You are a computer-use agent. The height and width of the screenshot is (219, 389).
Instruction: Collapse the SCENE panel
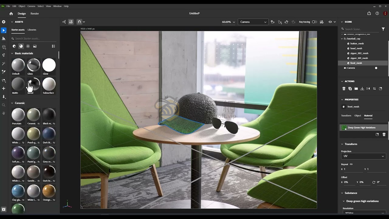(342, 22)
